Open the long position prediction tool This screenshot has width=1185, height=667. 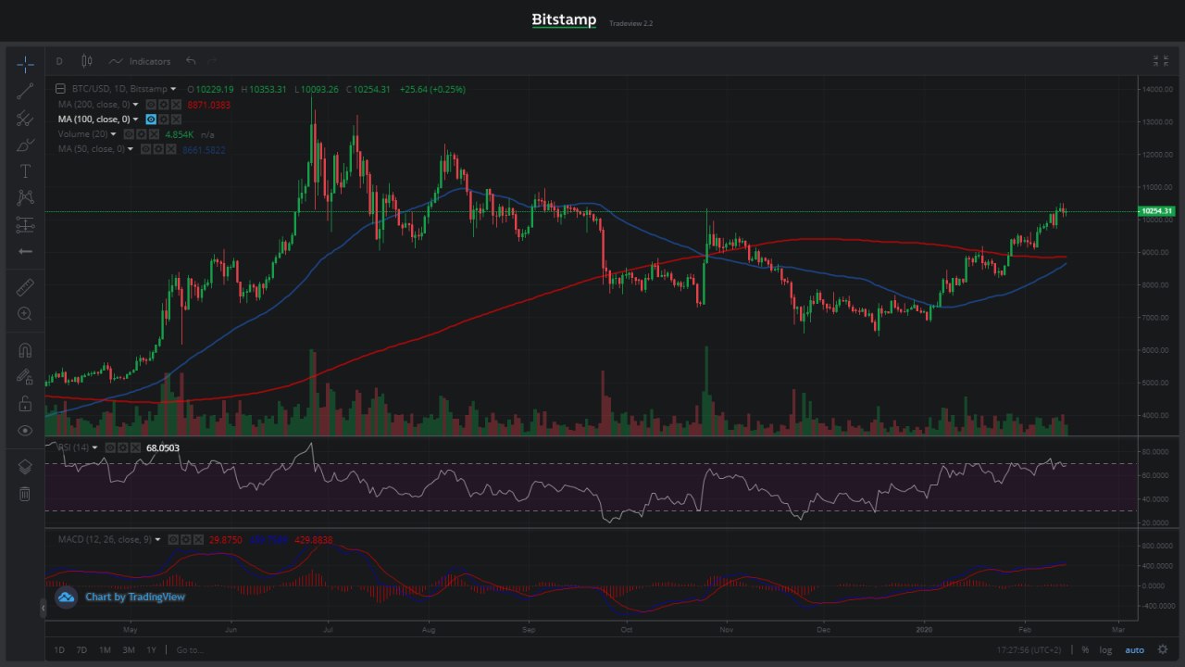(25, 225)
